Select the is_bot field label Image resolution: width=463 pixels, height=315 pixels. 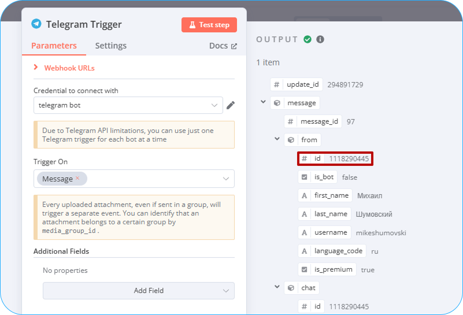click(x=324, y=177)
